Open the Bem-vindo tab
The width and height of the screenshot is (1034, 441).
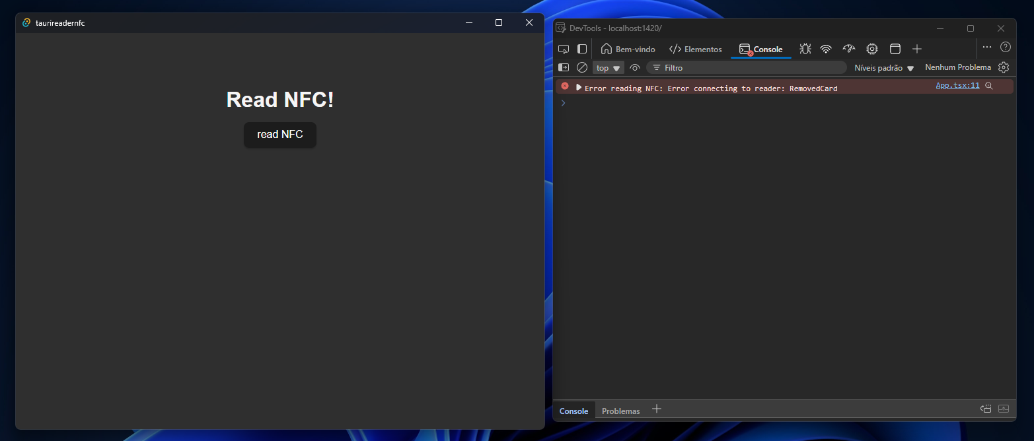pyautogui.click(x=628, y=49)
